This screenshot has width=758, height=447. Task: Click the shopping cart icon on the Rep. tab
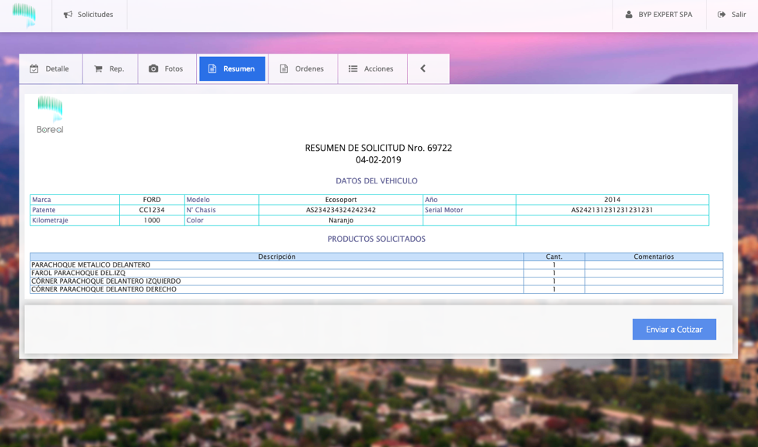98,69
